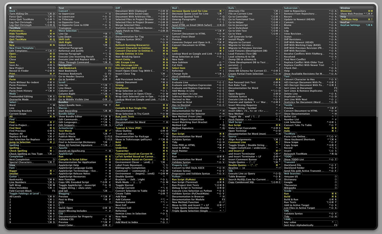
Task: Toggle Line Numbers under Gutter
Action: [x=18, y=182]
